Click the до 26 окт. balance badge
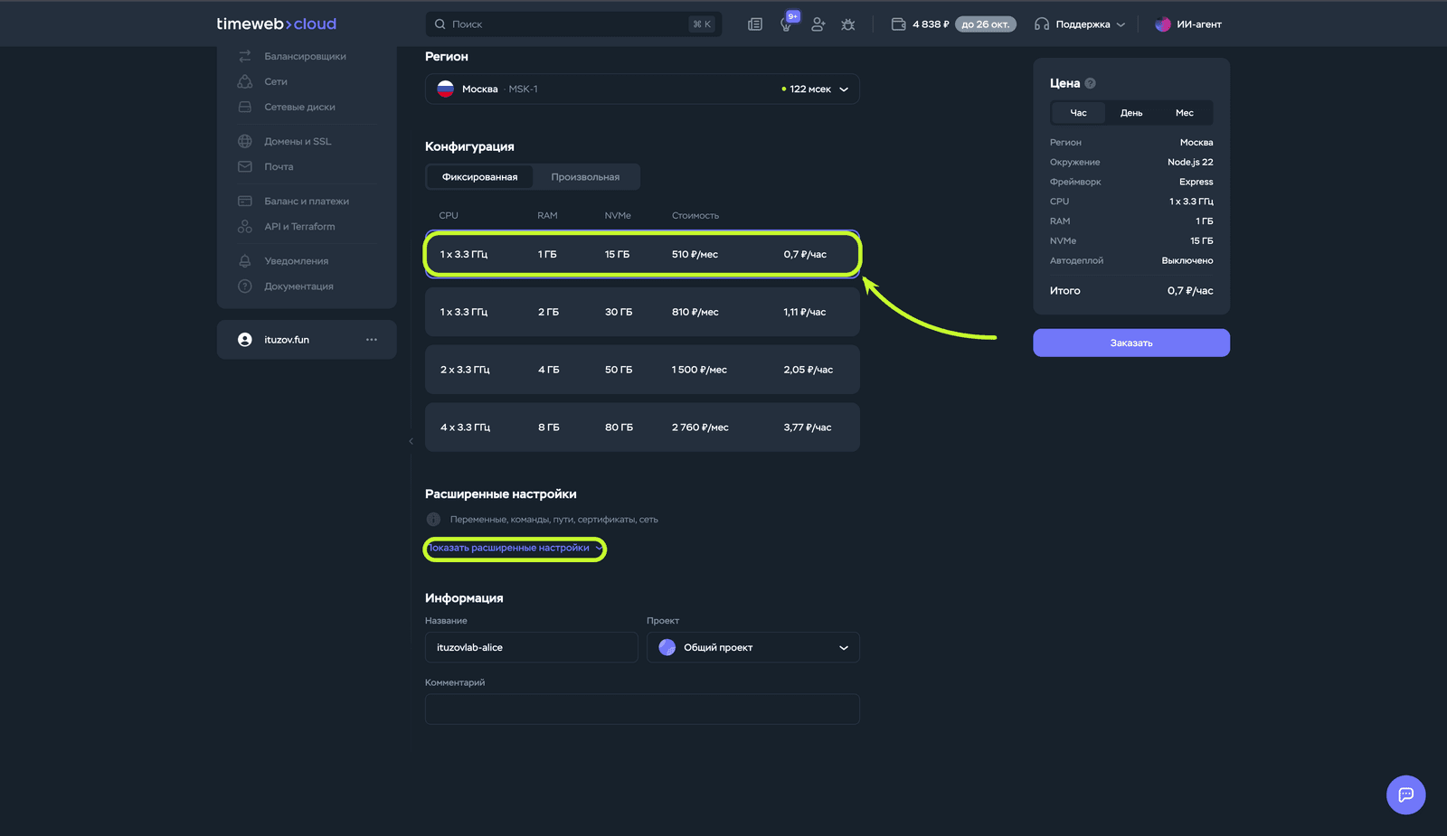 pos(985,24)
